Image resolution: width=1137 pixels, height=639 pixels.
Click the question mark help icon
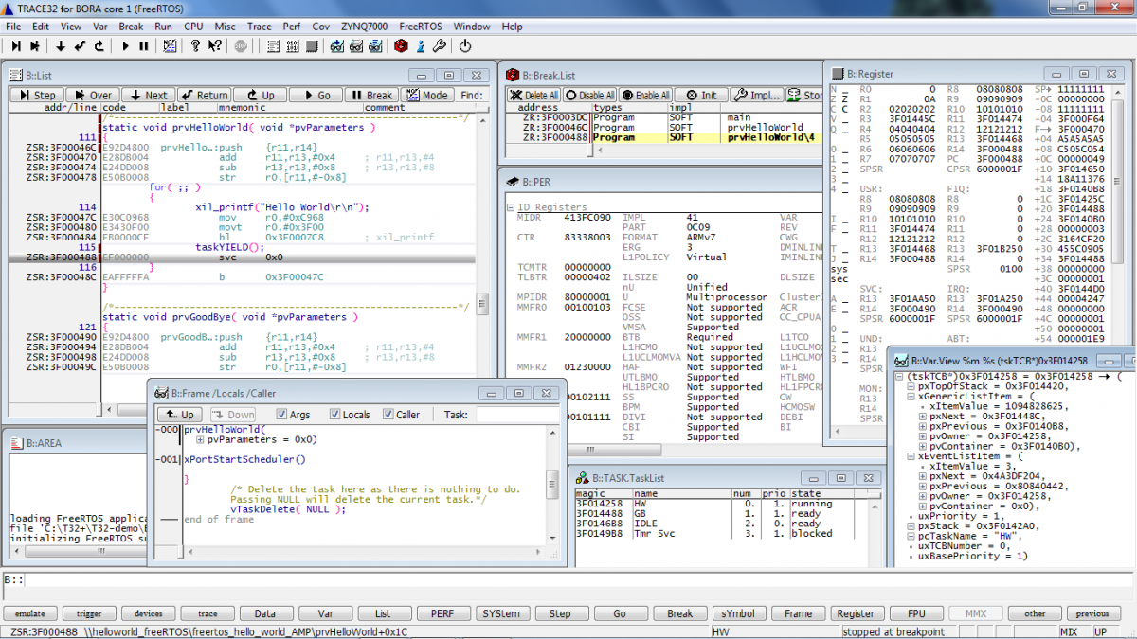(195, 45)
